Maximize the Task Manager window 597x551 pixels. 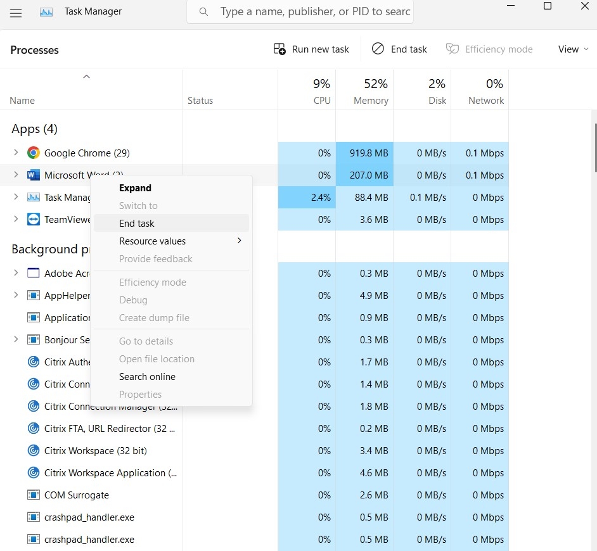click(548, 6)
